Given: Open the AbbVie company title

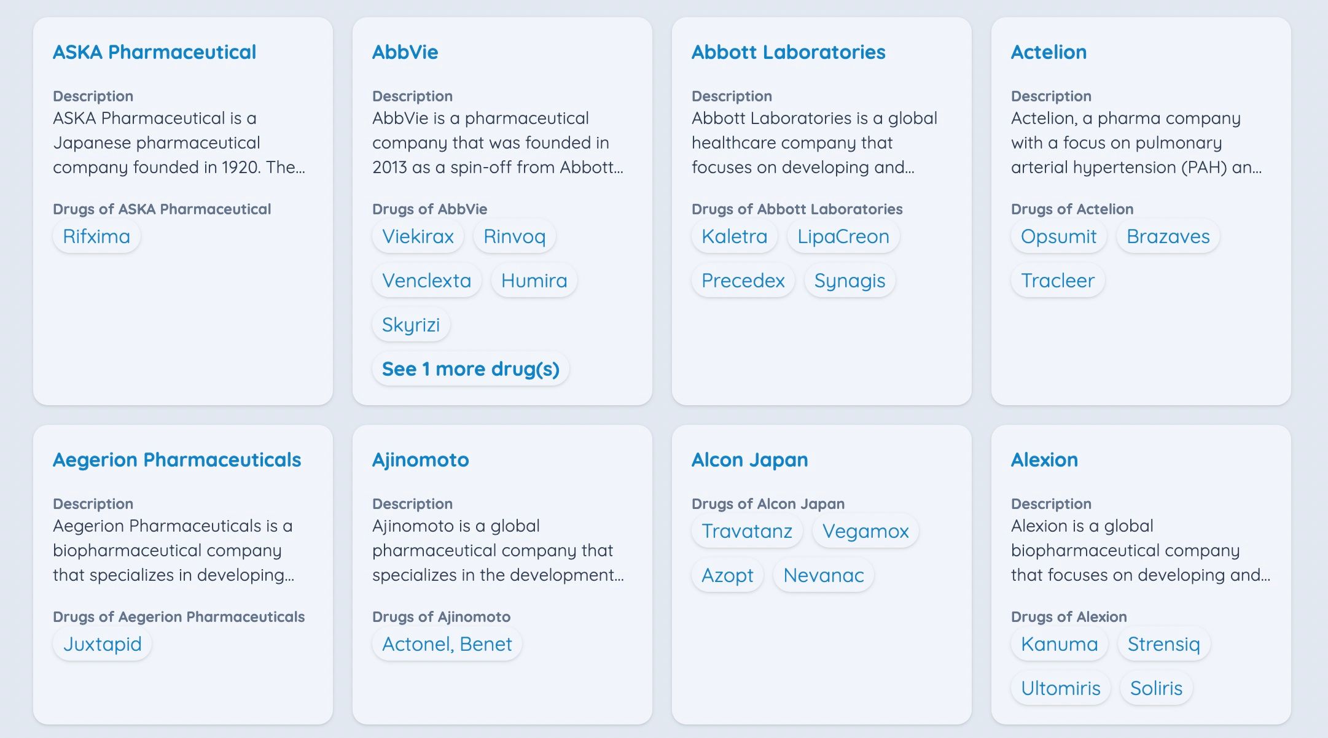Looking at the screenshot, I should (x=405, y=52).
